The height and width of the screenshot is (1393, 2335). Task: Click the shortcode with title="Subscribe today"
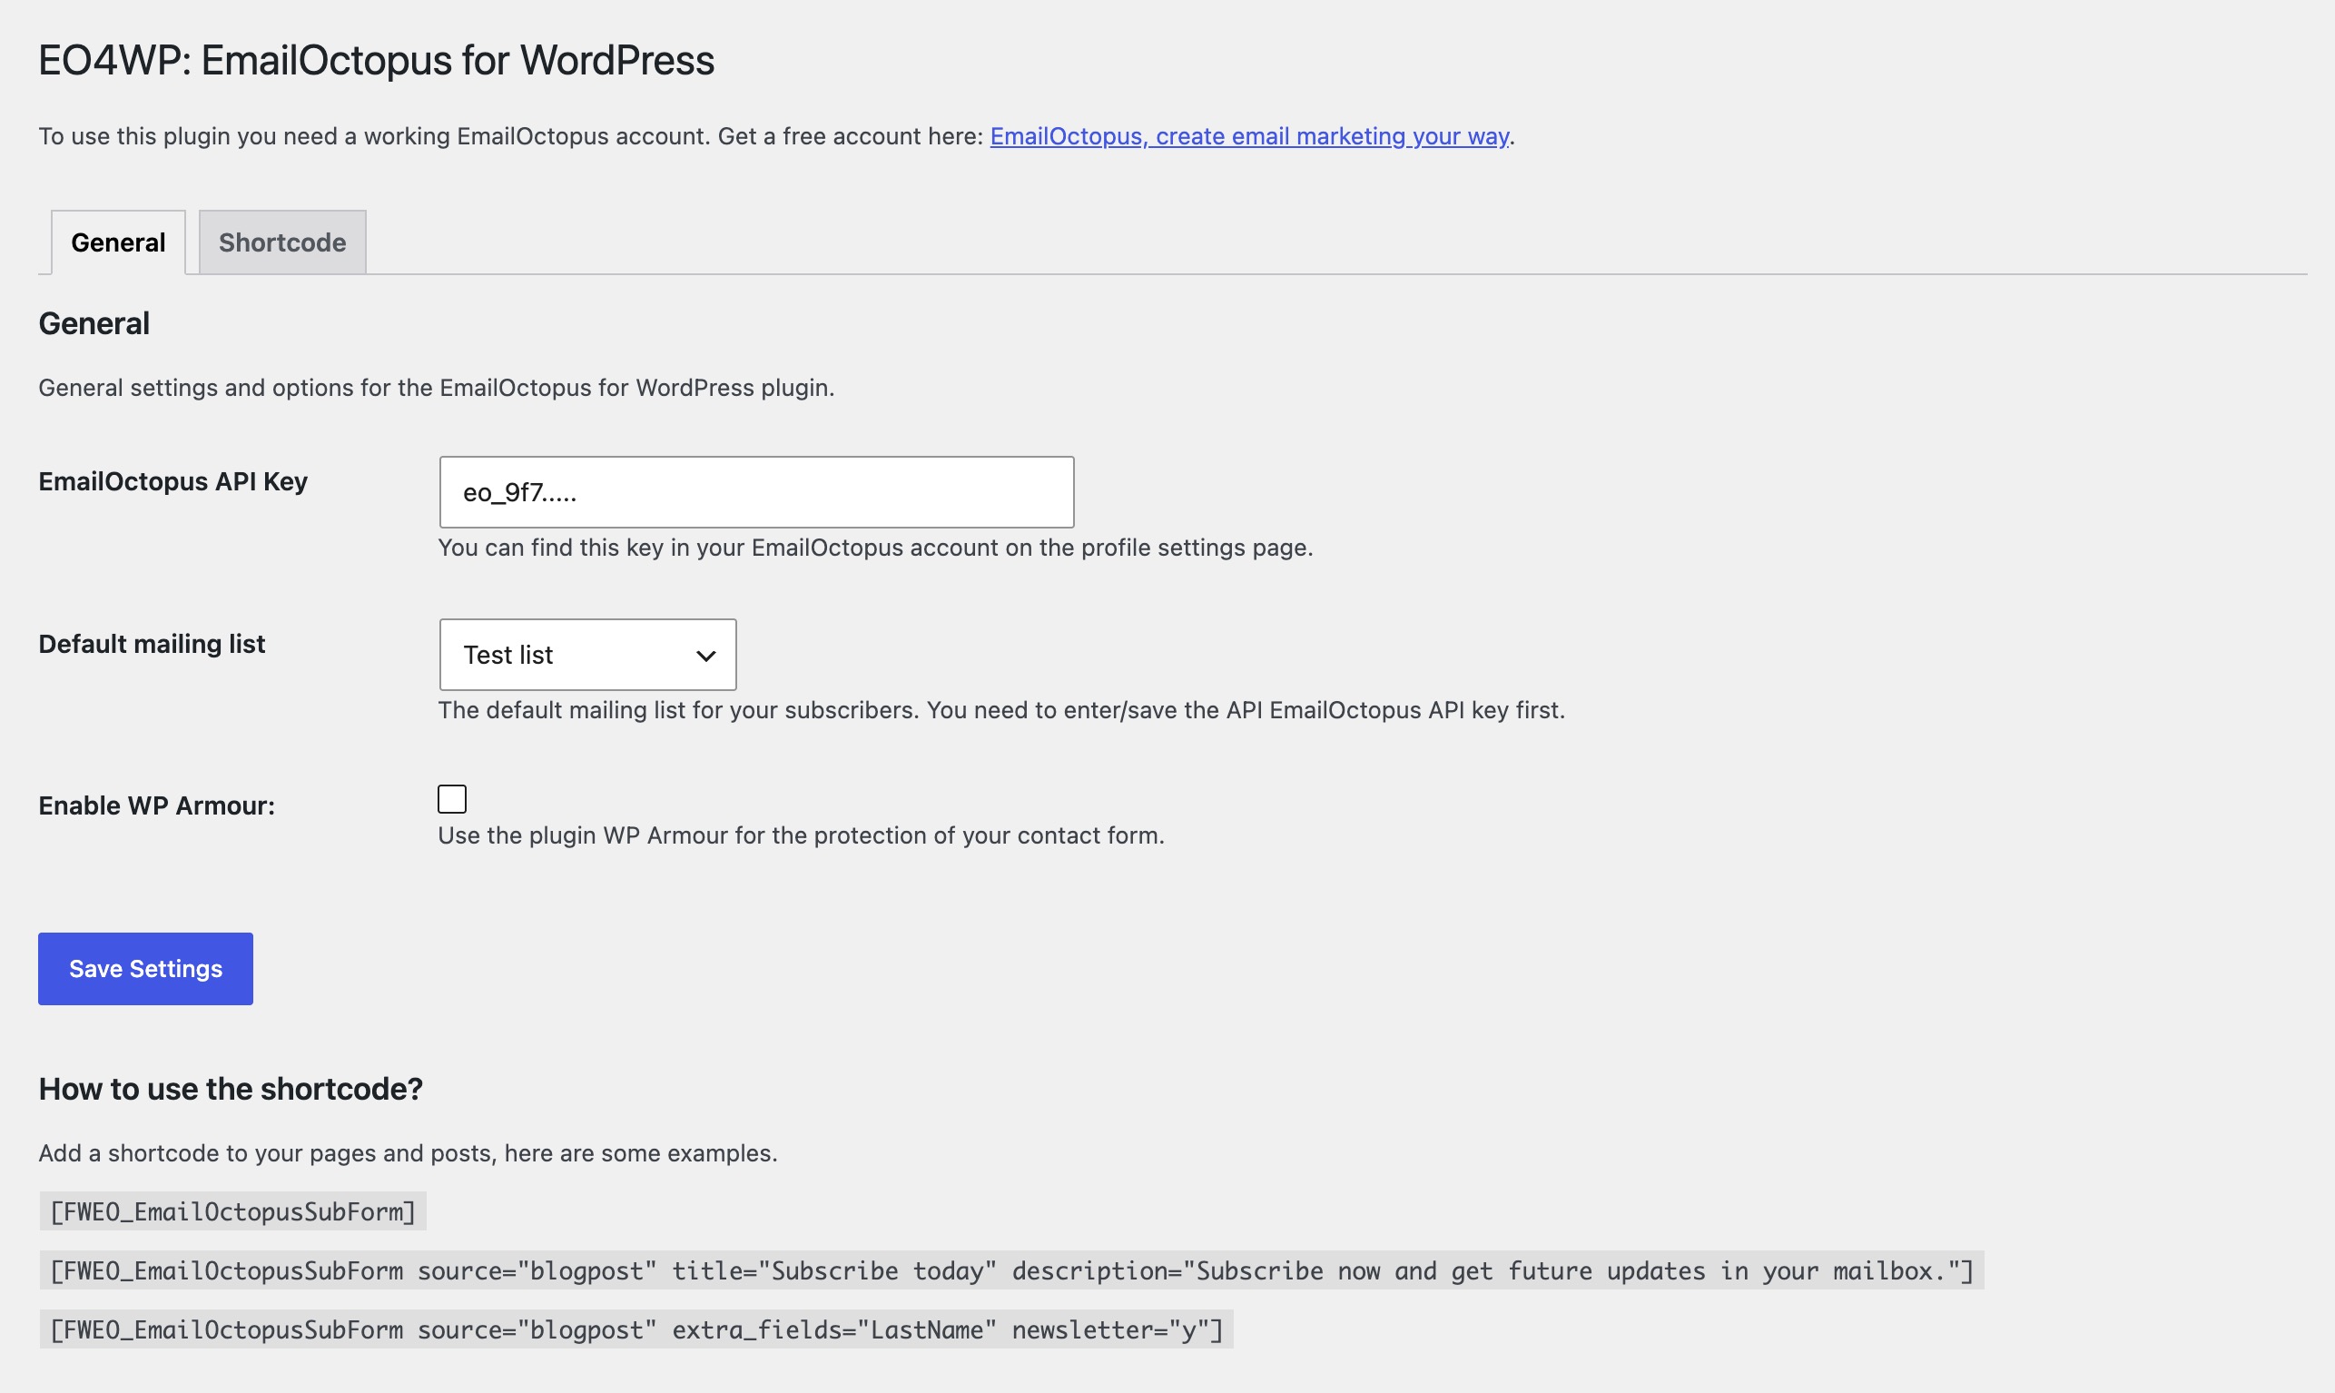tap(1011, 1271)
